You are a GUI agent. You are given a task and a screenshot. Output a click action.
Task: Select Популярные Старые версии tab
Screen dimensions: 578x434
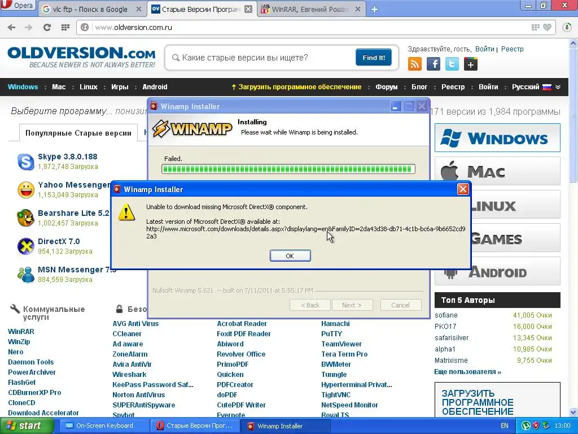tap(78, 133)
